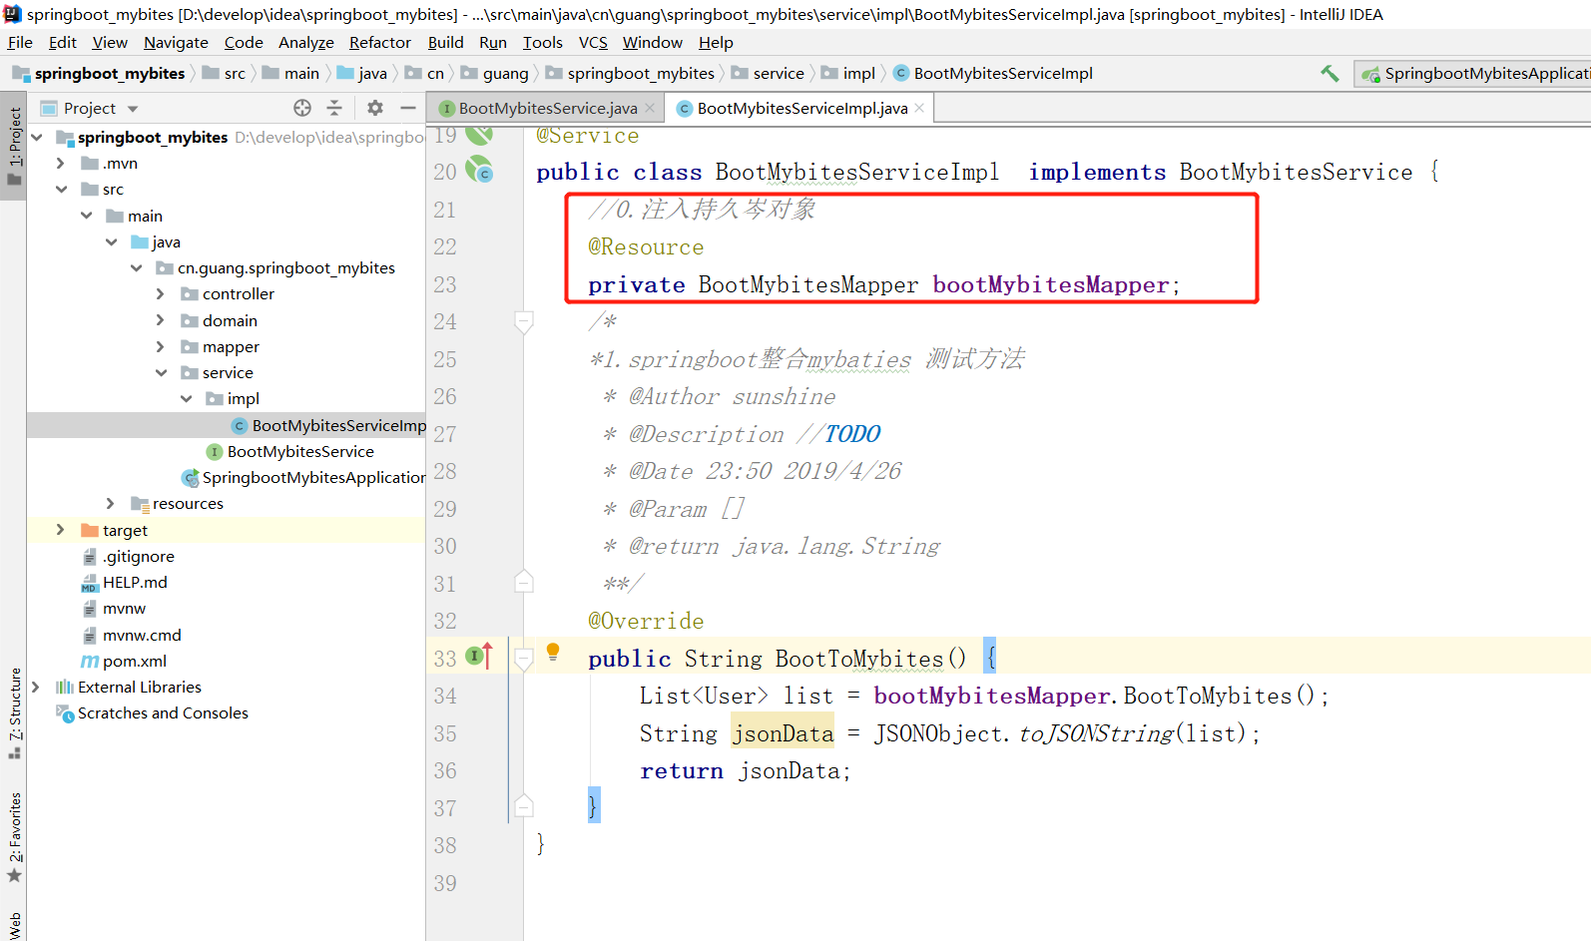Viewport: 1591px width, 941px height.
Task: Expand the domain package
Action: (161, 320)
